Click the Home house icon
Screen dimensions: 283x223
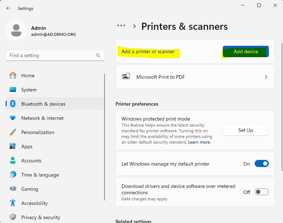(13, 76)
